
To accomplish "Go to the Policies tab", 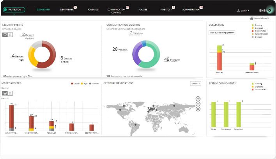I will [143, 9].
